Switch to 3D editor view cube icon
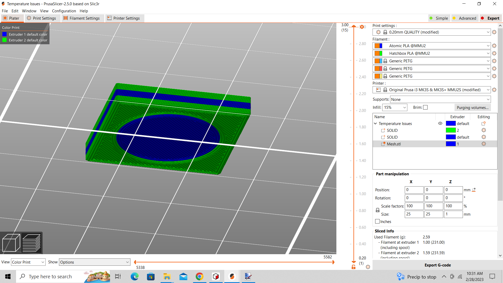The height and width of the screenshot is (283, 503). 11,243
